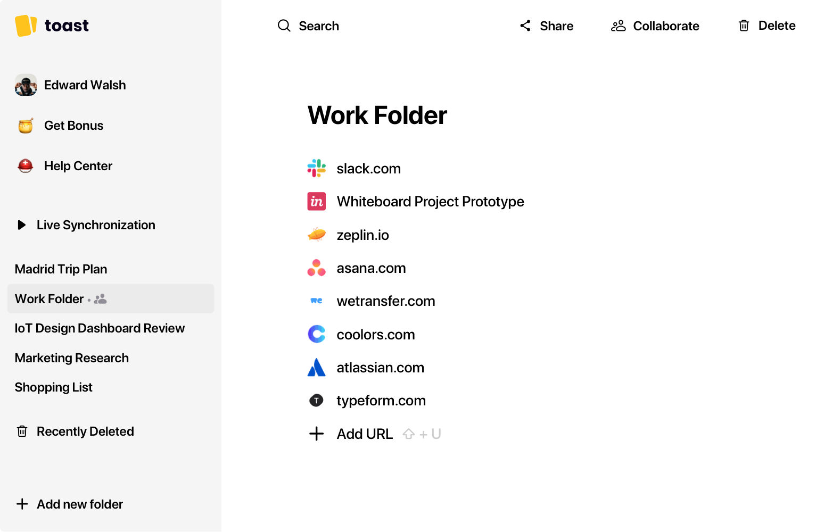Click the Typeform round icon

click(x=316, y=401)
